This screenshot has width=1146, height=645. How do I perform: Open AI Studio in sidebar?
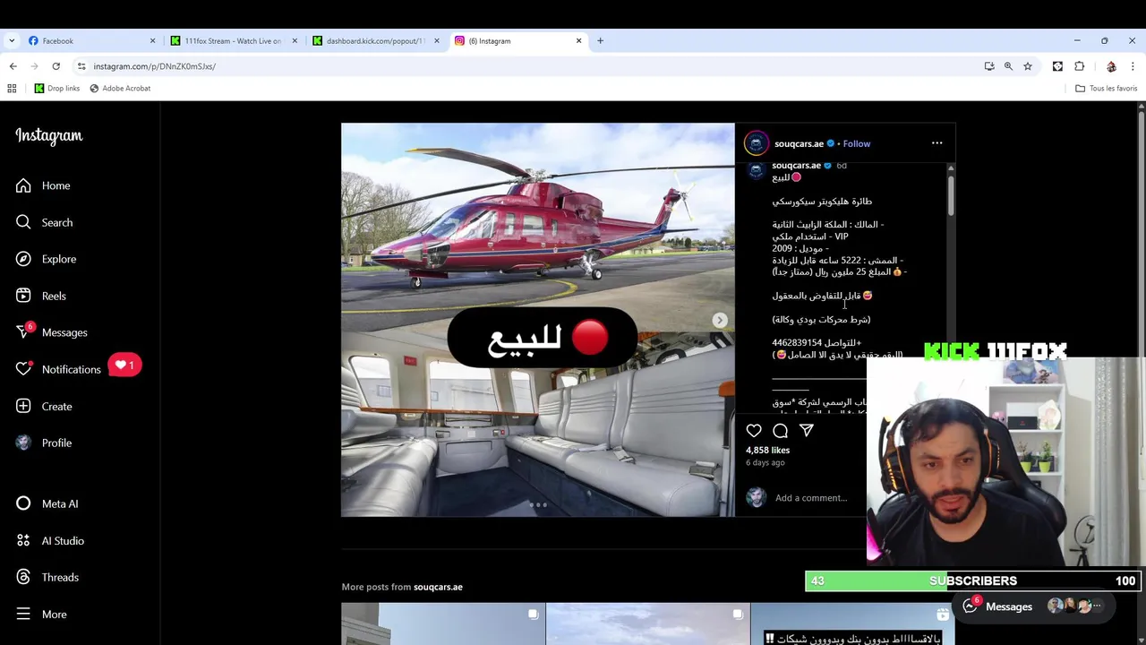pos(50,540)
